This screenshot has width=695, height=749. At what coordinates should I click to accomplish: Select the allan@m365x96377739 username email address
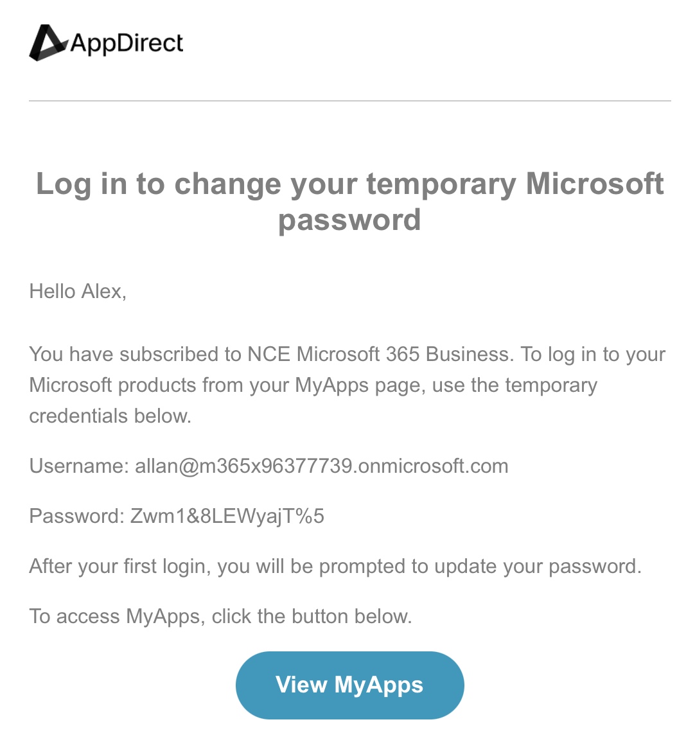click(x=321, y=466)
